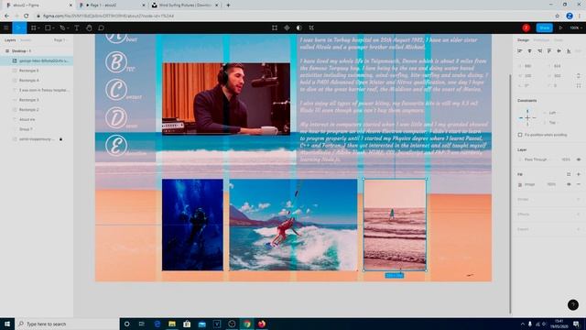Select the Frame tool
Viewport: 586px width, 330px height.
[x=33, y=27]
